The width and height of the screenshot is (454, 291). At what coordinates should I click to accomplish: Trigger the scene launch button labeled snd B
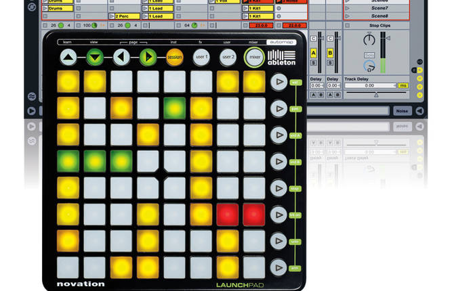[278, 162]
